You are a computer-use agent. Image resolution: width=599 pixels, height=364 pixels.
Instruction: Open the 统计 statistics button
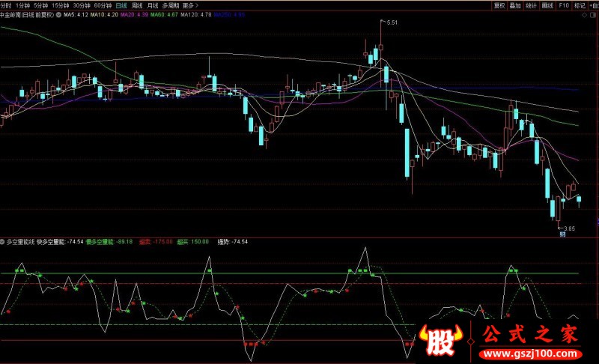point(532,4)
